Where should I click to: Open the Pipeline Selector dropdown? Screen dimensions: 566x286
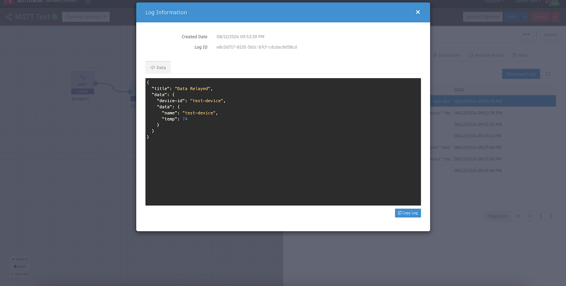pos(85,16)
